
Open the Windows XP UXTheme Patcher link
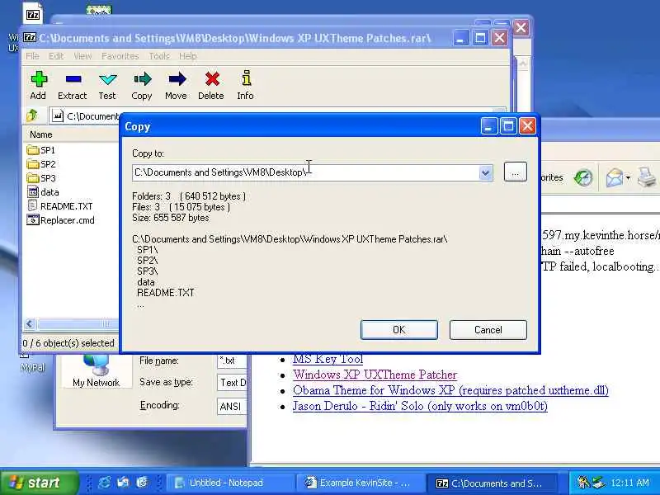375,375
